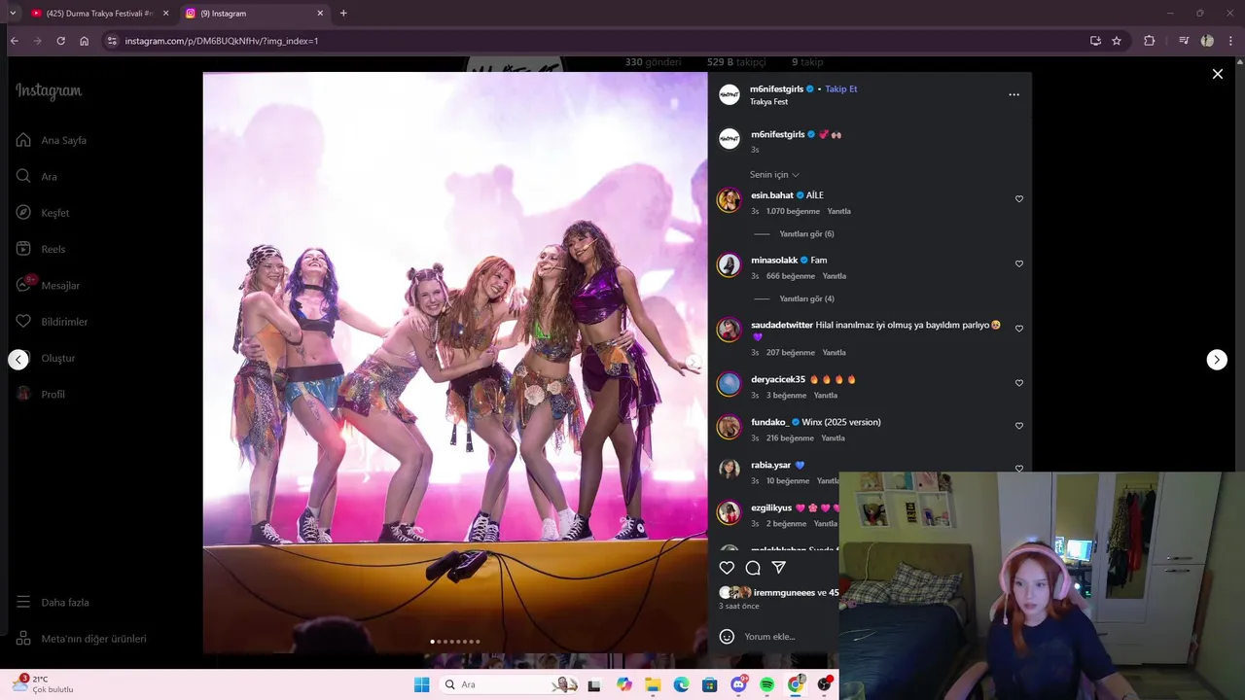Open Bildirimler notifications

click(x=52, y=322)
